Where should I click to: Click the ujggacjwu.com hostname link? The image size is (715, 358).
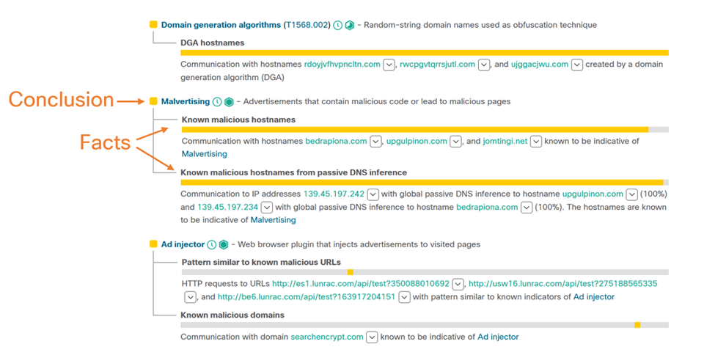tap(540, 65)
